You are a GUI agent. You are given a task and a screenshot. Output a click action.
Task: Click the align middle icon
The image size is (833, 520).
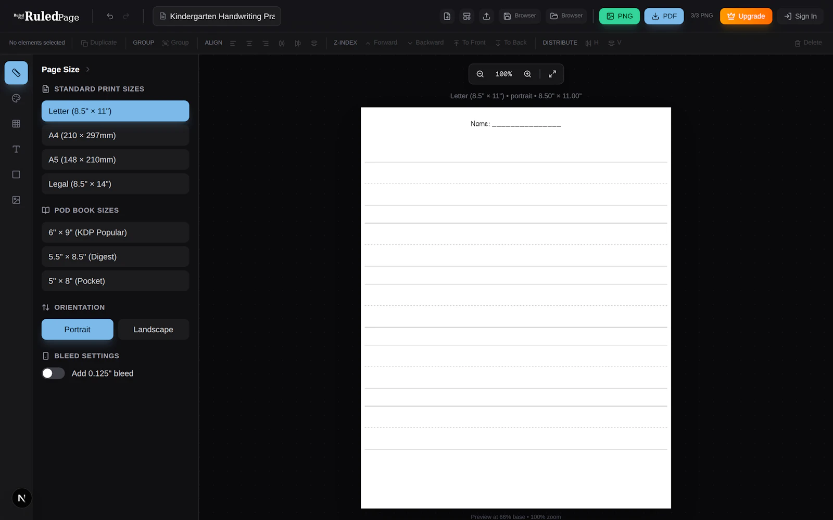pos(298,43)
